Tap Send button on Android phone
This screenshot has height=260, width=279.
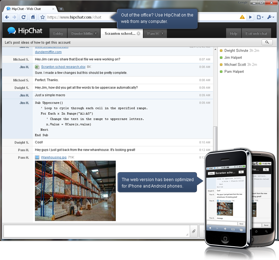click(x=266, y=225)
